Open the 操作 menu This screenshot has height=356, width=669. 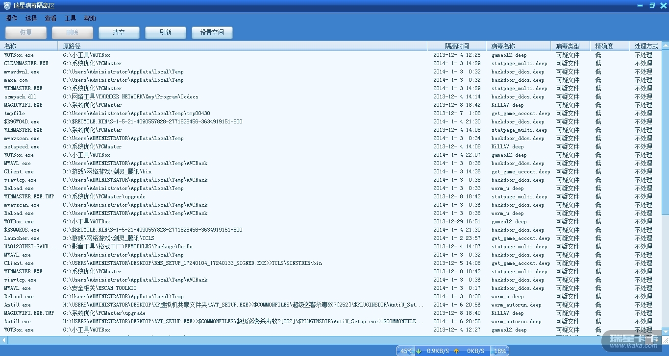point(11,18)
